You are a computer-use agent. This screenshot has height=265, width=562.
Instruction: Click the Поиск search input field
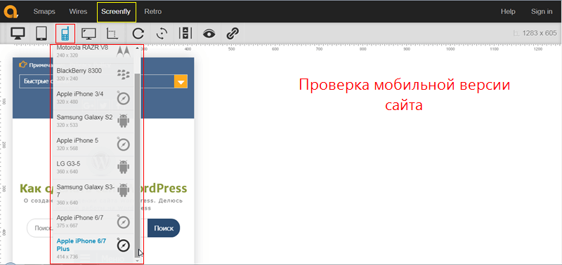click(87, 228)
